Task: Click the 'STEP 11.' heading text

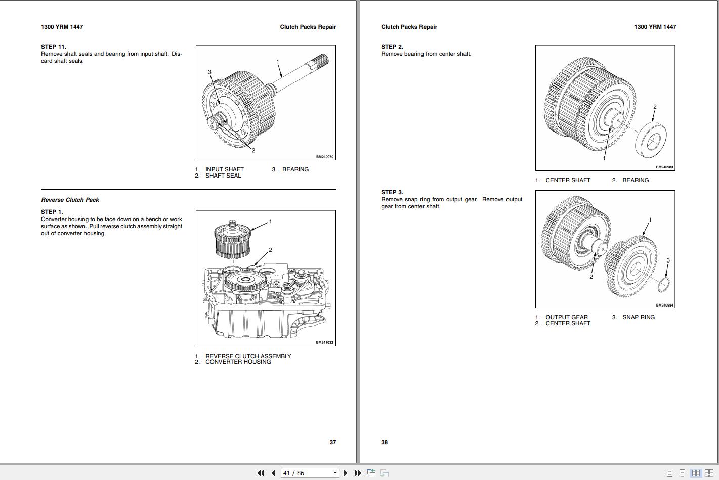Action: (x=54, y=47)
